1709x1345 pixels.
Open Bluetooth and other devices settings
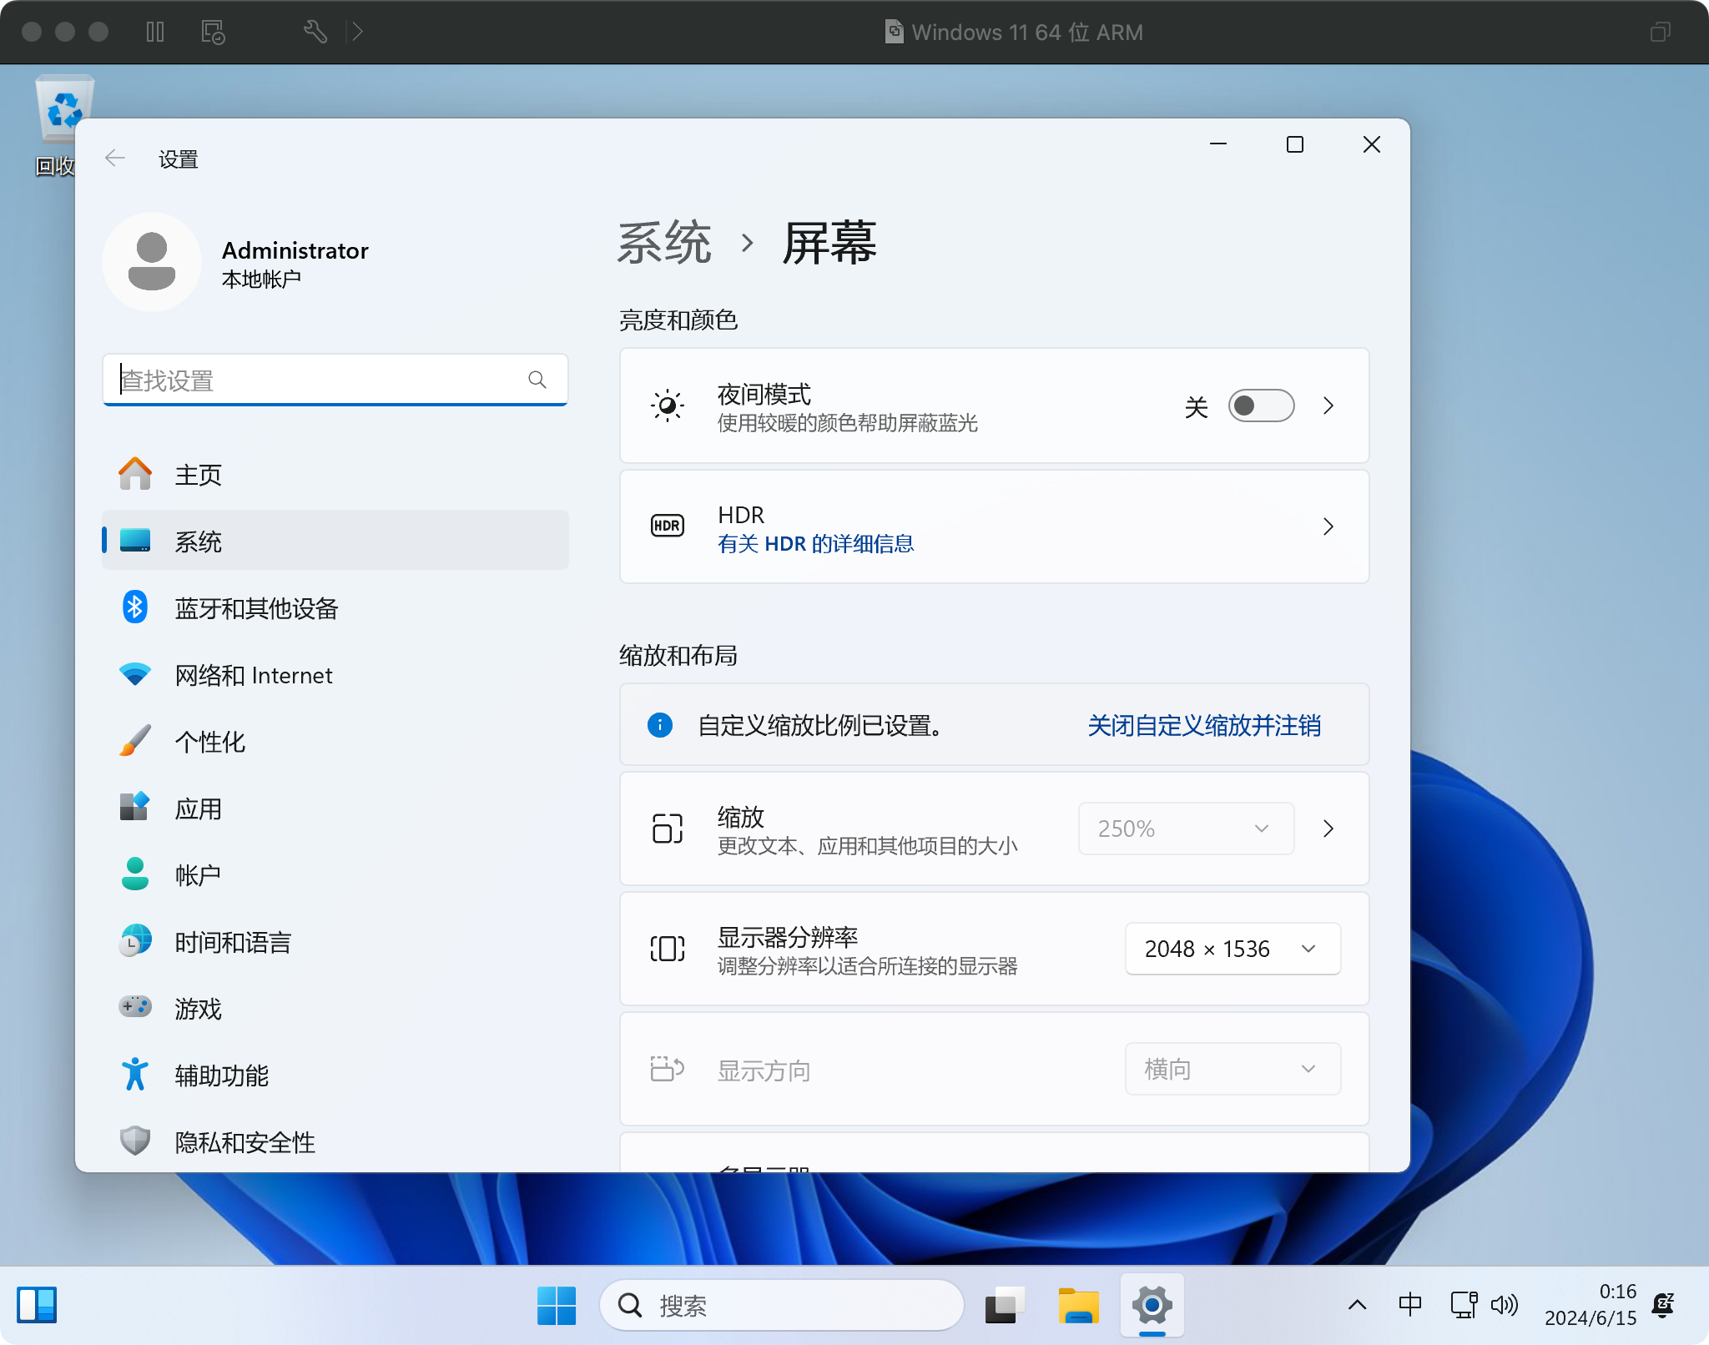[335, 608]
